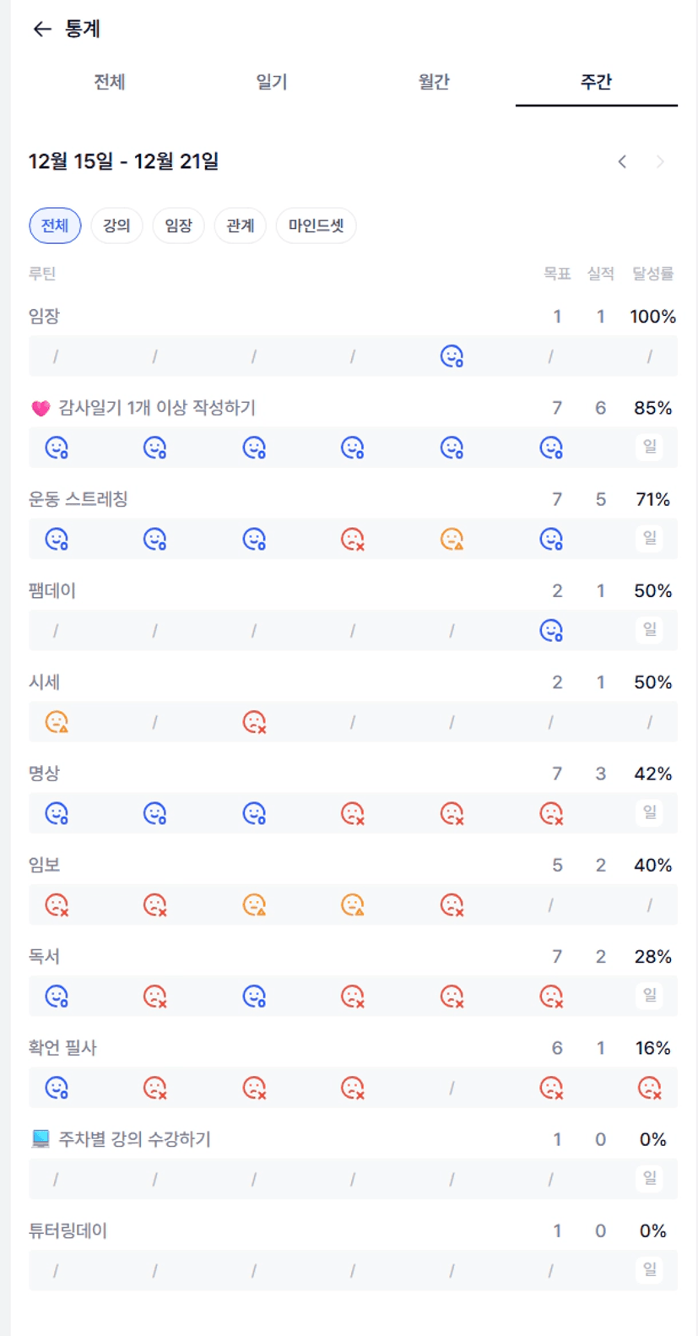This screenshot has height=1336, width=698.
Task: Select the 마인드셋 filter chip
Action: [316, 225]
